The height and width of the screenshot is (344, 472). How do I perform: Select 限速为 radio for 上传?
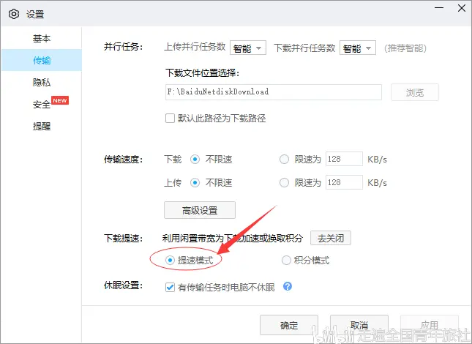tap(284, 182)
